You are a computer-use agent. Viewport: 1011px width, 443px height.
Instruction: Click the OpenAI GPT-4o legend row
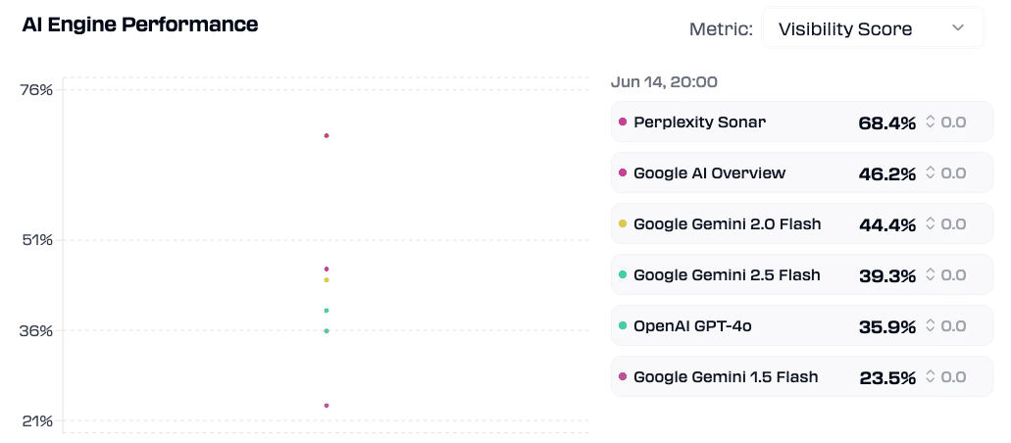click(x=801, y=325)
